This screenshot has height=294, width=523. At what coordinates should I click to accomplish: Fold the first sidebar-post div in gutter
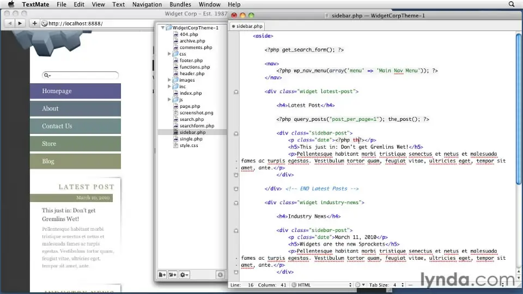[x=236, y=133]
